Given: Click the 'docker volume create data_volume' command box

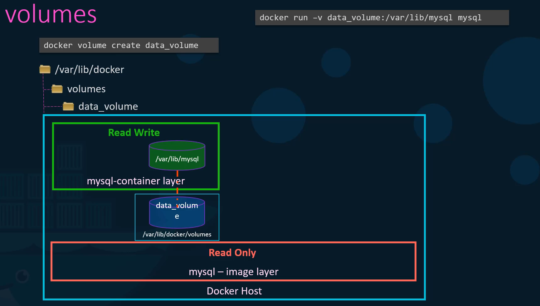Looking at the screenshot, I should [129, 45].
